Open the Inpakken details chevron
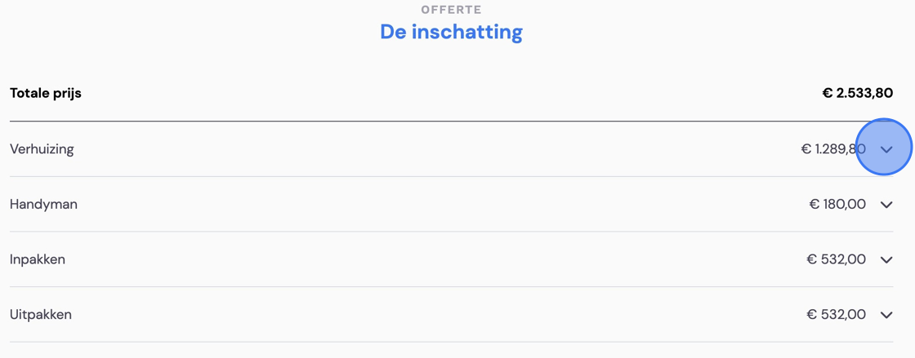The height and width of the screenshot is (358, 915). point(886,259)
